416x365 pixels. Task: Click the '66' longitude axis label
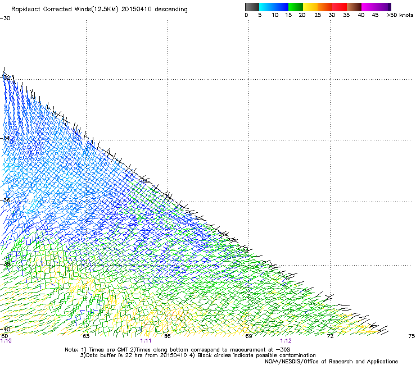(168, 336)
